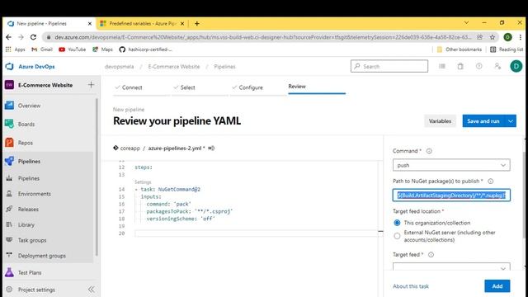Click the Add button in task panel

tap(497, 286)
